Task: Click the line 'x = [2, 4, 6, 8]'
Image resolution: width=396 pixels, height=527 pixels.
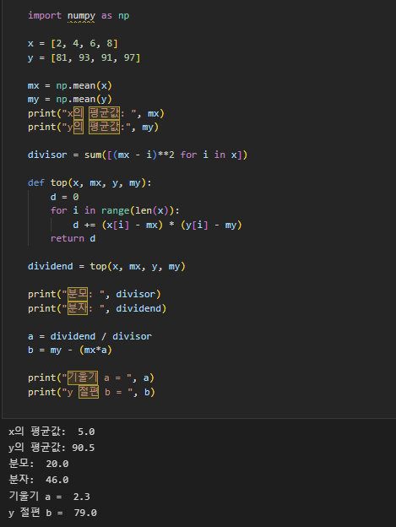Action: pos(73,43)
